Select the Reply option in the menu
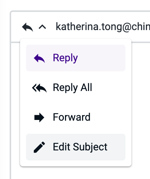Screen dimensions: 150x179 76,58
